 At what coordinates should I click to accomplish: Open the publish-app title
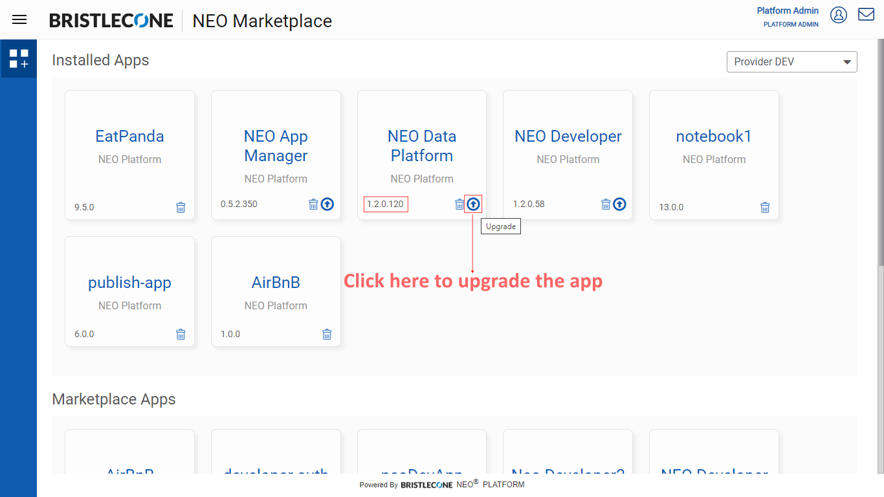pyautogui.click(x=129, y=283)
